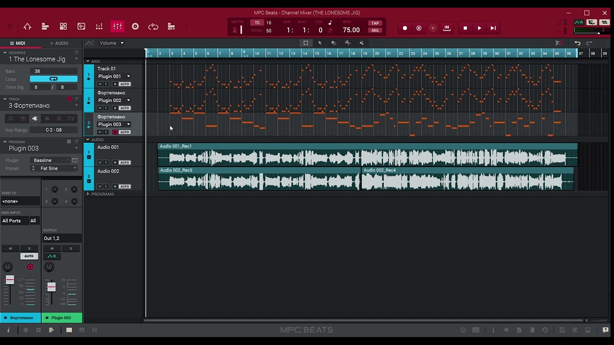Click the red record arm button in mixer strip
The height and width of the screenshot is (345, 614).
click(x=30, y=267)
